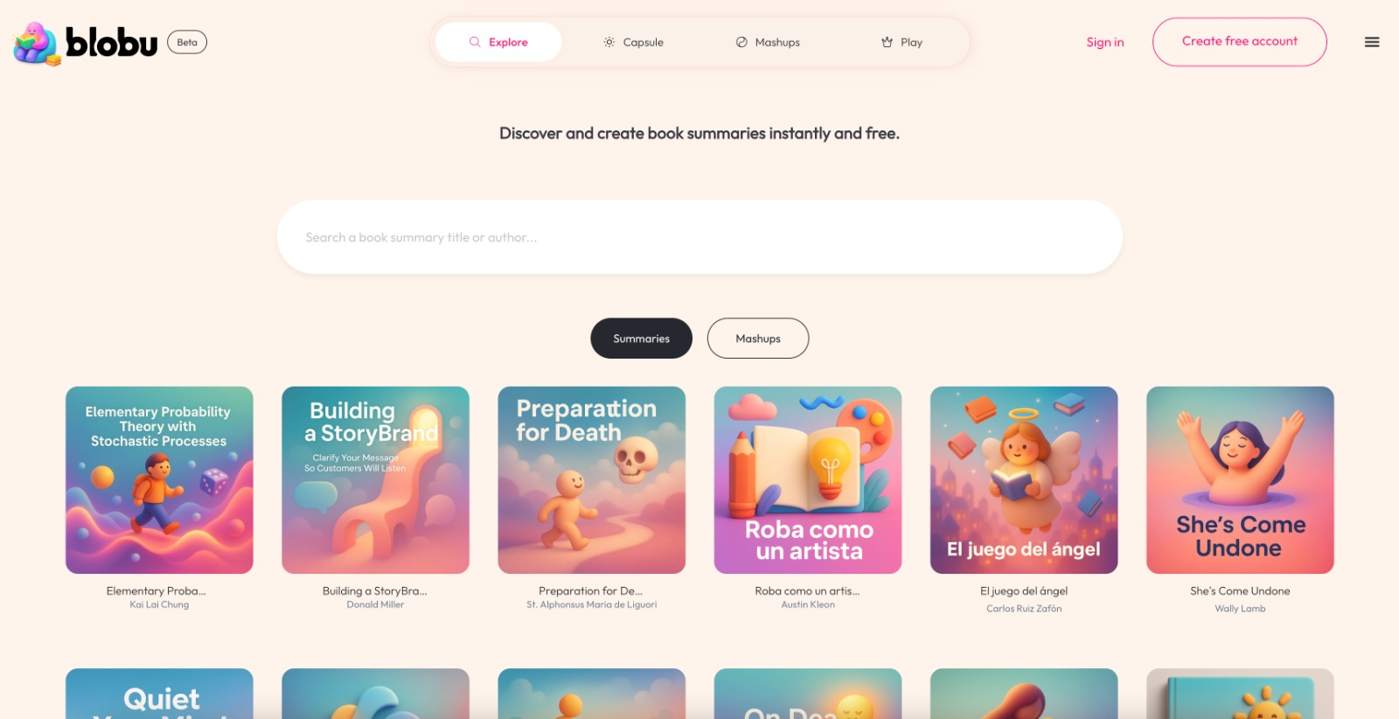Screen dimensions: 1399x719
Task: Open Elementary Probability Theory book cover
Action: tap(159, 480)
